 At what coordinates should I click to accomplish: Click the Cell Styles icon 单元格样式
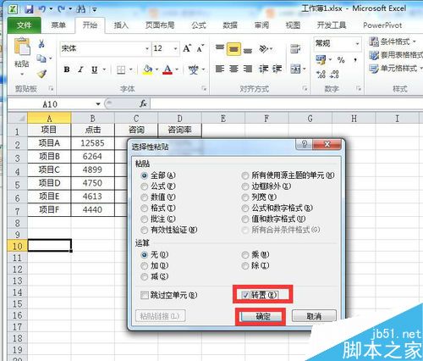(x=374, y=69)
